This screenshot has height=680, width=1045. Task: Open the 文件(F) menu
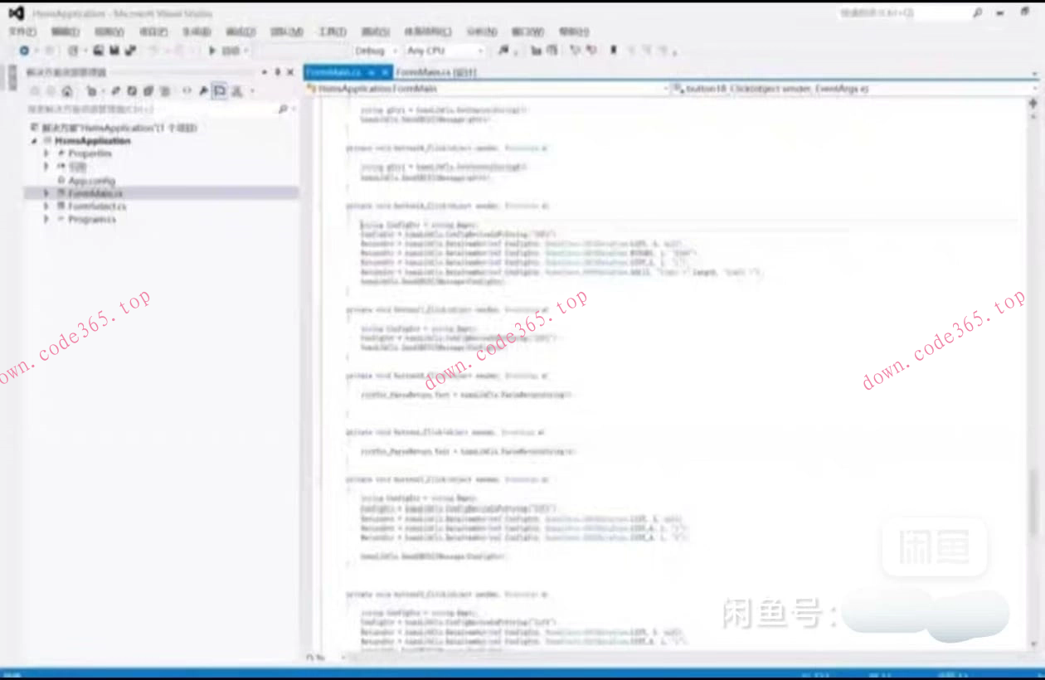pyautogui.click(x=22, y=32)
